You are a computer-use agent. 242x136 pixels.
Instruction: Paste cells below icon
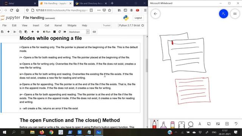[x=26, y=32]
